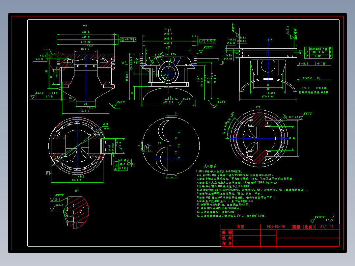
Task: Click technical requirement line 1 text
Action: (219, 172)
